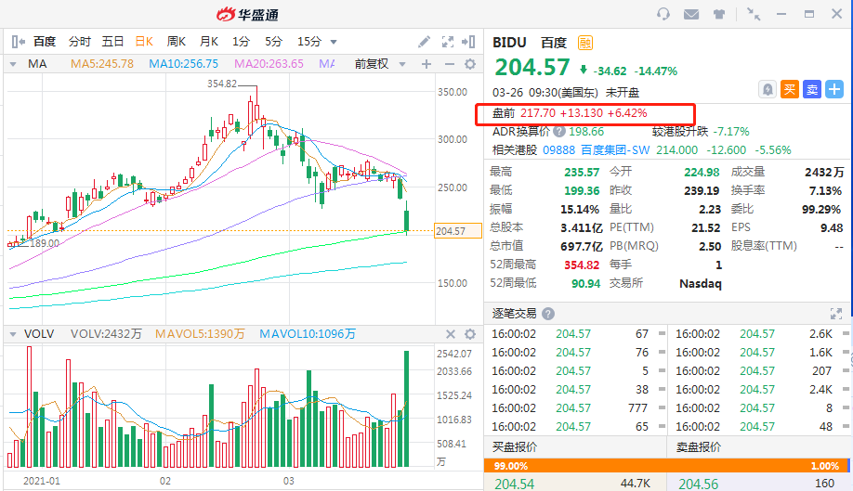The image size is (853, 491).
Task: Switch to 15分 chart tab
Action: click(x=309, y=41)
